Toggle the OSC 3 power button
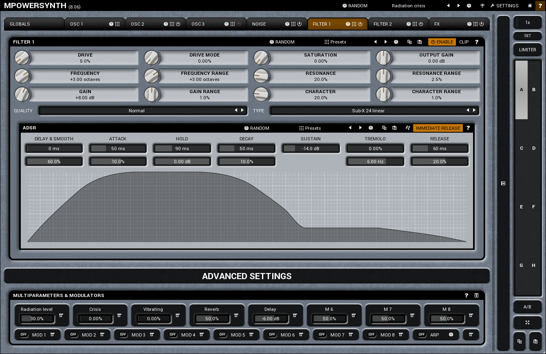546x354 pixels. pyautogui.click(x=239, y=24)
